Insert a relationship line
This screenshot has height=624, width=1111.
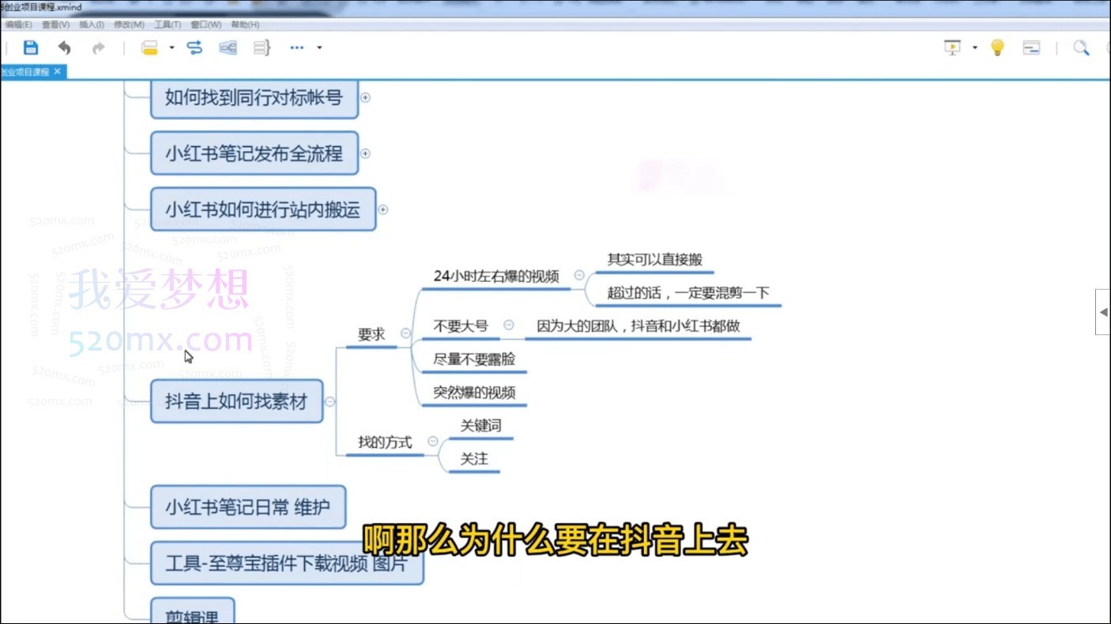(x=194, y=47)
